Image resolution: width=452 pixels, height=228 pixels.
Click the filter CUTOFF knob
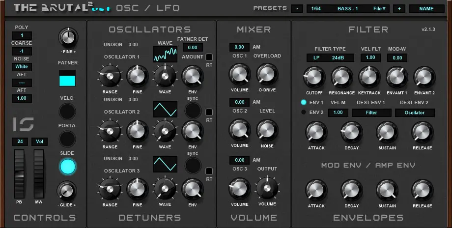[314, 77]
